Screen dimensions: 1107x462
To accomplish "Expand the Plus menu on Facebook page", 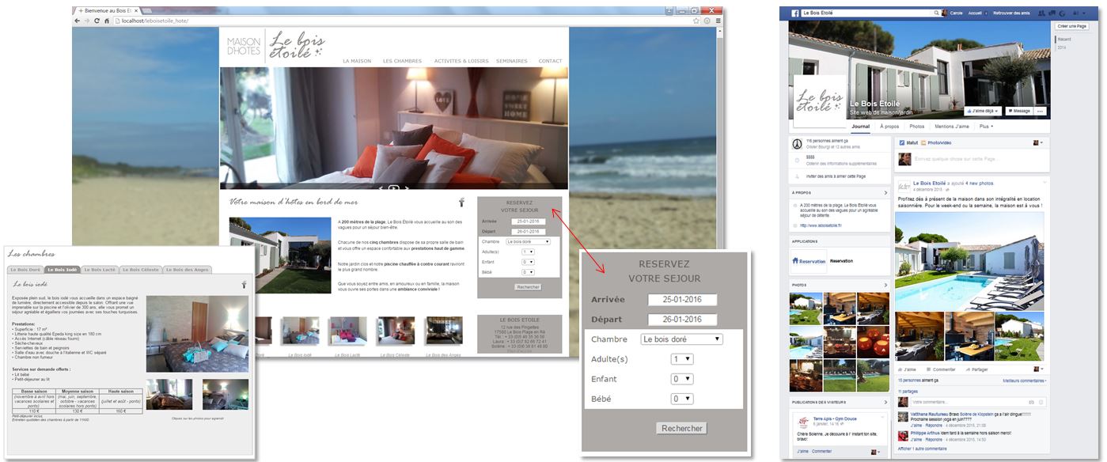I will click(986, 127).
